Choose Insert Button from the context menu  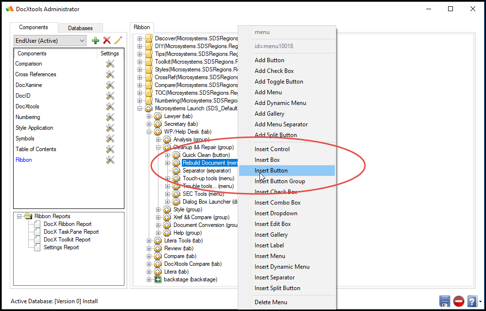pos(271,170)
